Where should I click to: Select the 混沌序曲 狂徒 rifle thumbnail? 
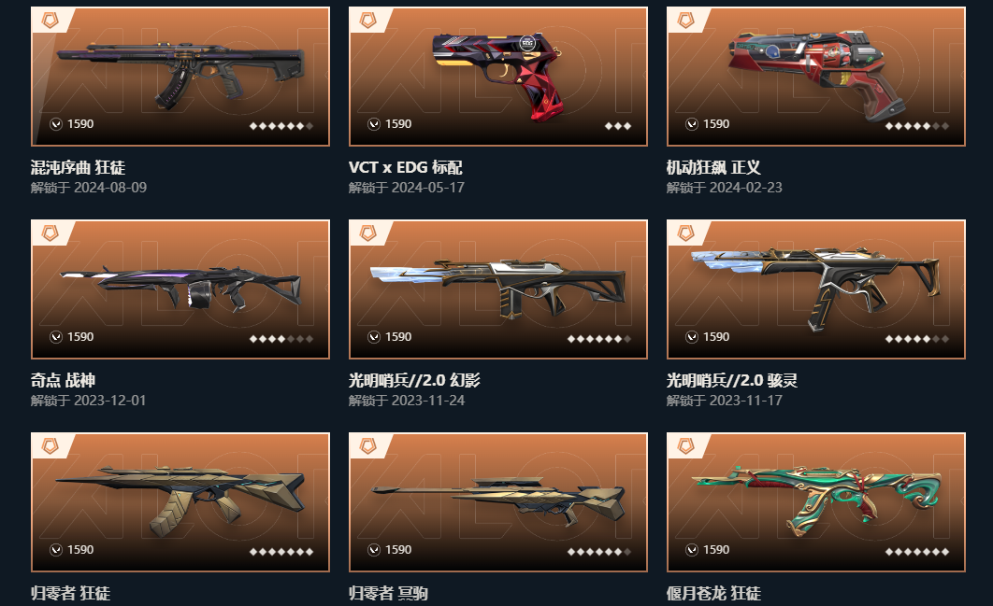pyautogui.click(x=180, y=76)
